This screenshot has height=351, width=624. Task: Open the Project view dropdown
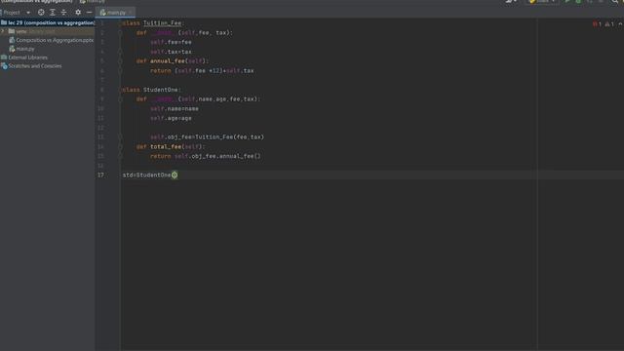pos(28,13)
